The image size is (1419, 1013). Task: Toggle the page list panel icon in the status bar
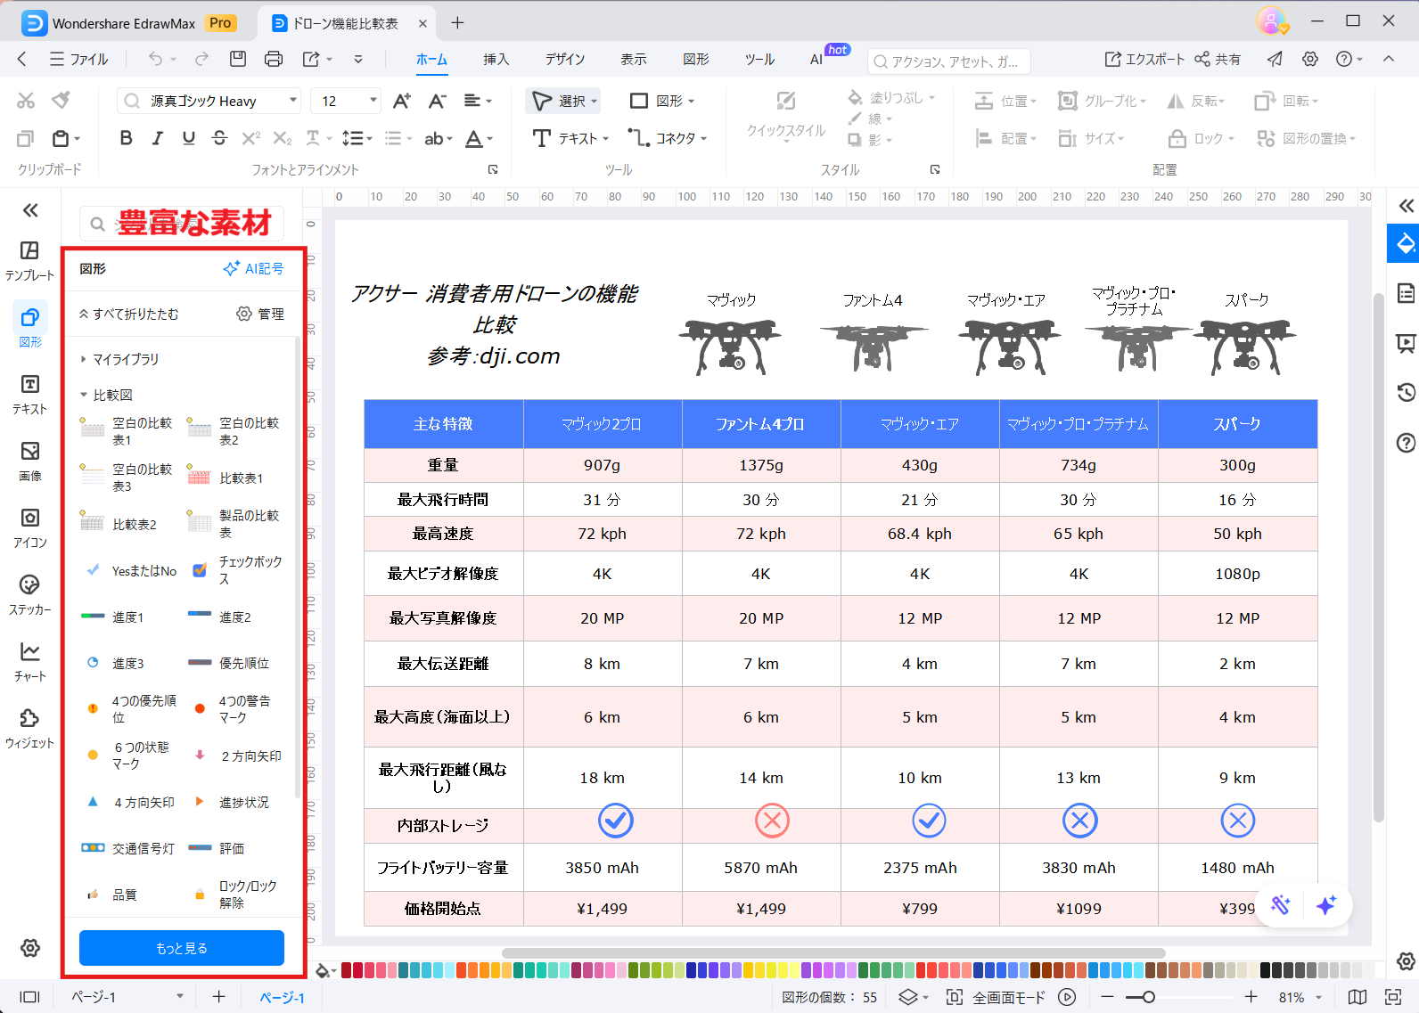point(29,997)
